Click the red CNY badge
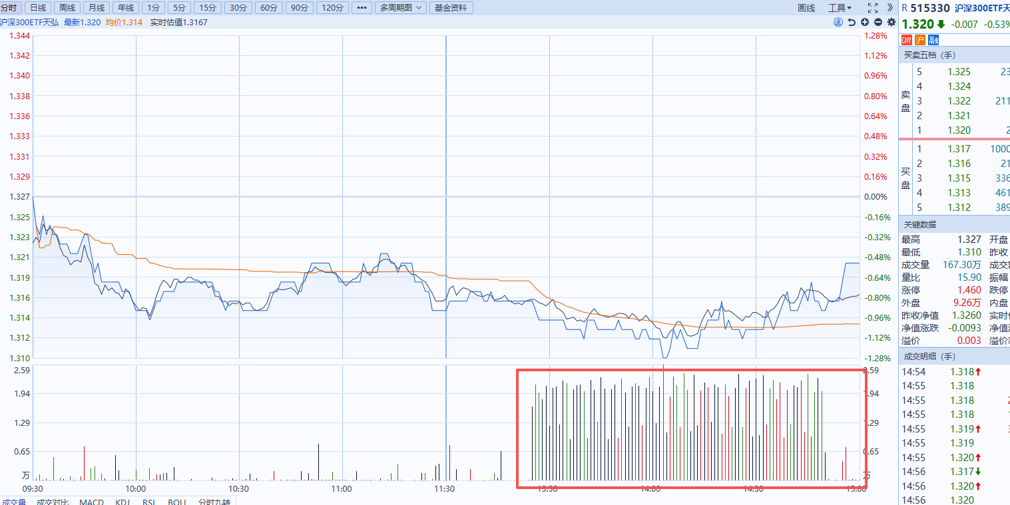Image resolution: width=1010 pixels, height=505 pixels. [907, 40]
